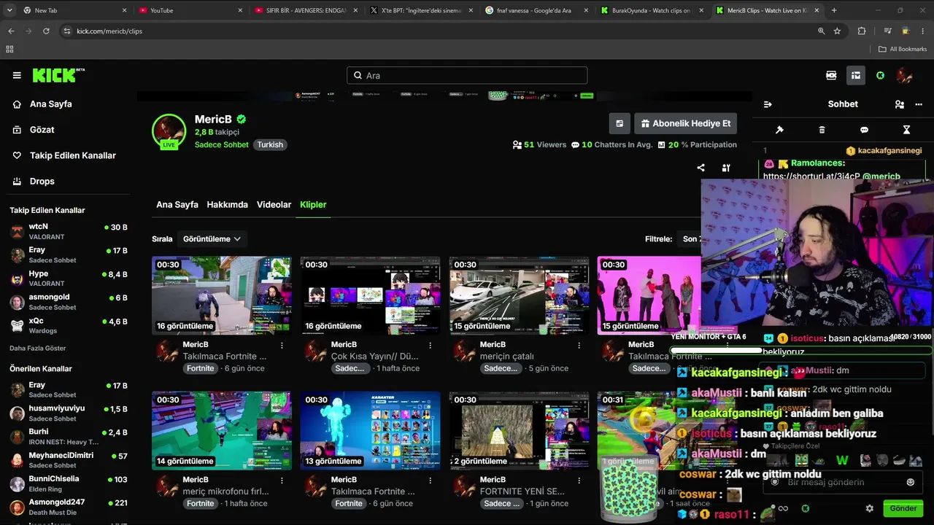This screenshot has height=525, width=934.
Task: Open the green Kick points icon in the header
Action: pos(880,75)
